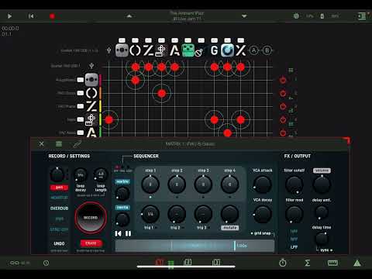Click the big RECORD button
The width and height of the screenshot is (372, 279).
(x=91, y=218)
